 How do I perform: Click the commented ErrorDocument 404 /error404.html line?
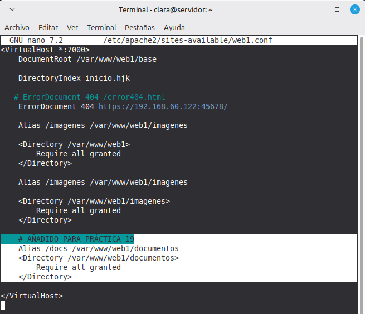(x=89, y=97)
